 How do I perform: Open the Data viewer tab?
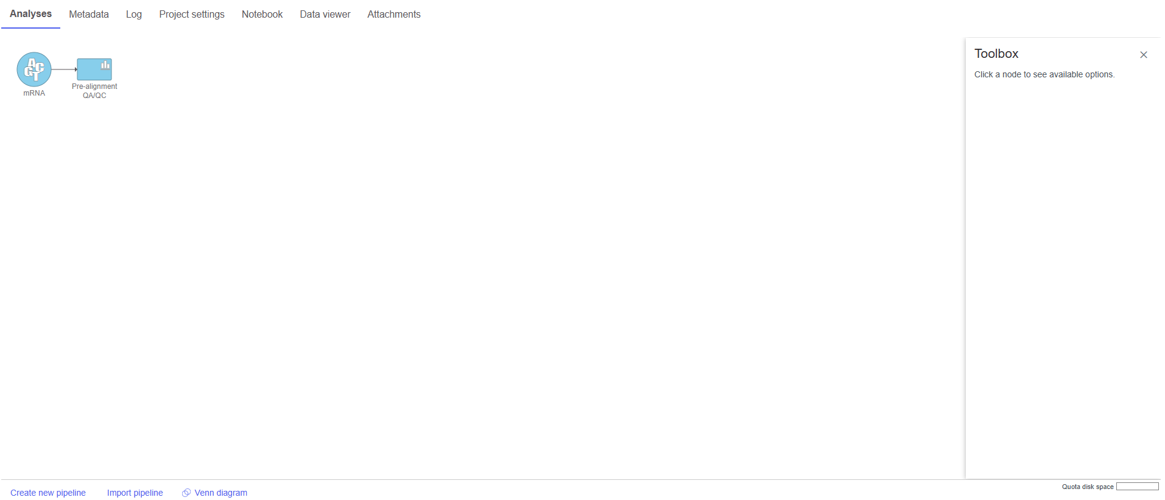pos(325,14)
